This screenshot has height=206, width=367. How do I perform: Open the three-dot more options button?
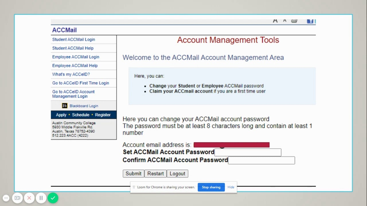coord(6,198)
